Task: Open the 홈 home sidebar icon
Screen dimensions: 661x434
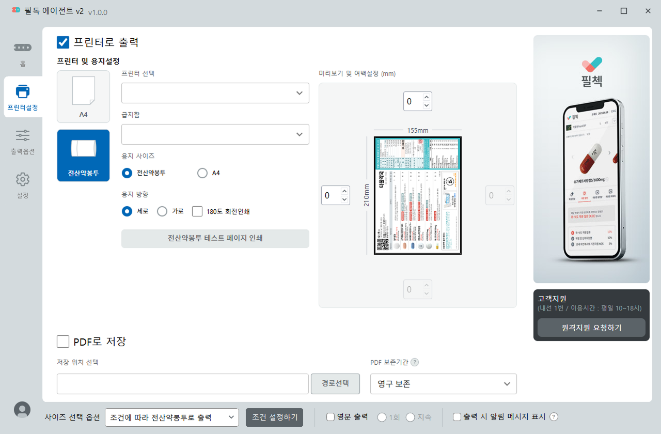Action: tap(23, 48)
